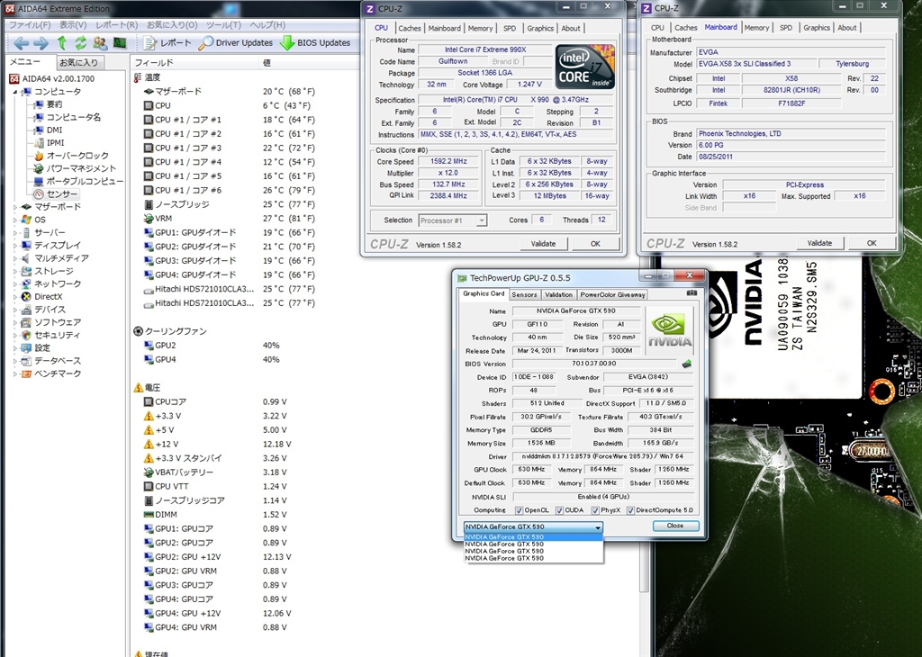Screen dimensions: 922x657
Task: Expand the マルチメディア node in the tree
Action: pyautogui.click(x=15, y=258)
